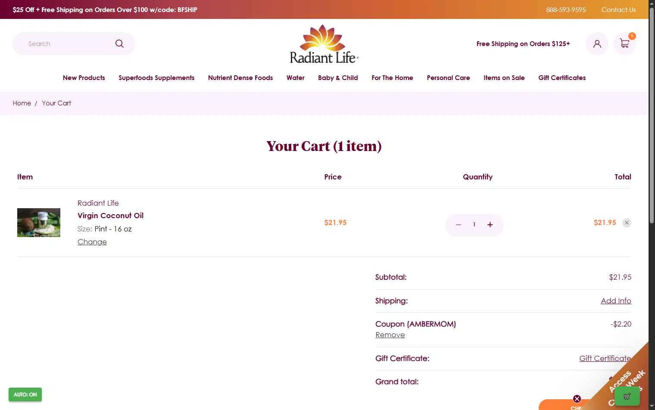The height and width of the screenshot is (410, 655).
Task: Click the Gift Certificate link
Action: (605, 358)
